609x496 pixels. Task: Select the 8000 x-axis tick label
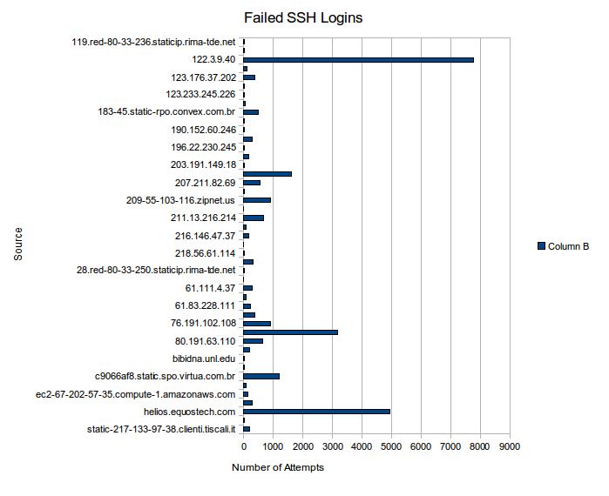coord(480,446)
